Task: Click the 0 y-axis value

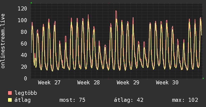Action: 25,78
